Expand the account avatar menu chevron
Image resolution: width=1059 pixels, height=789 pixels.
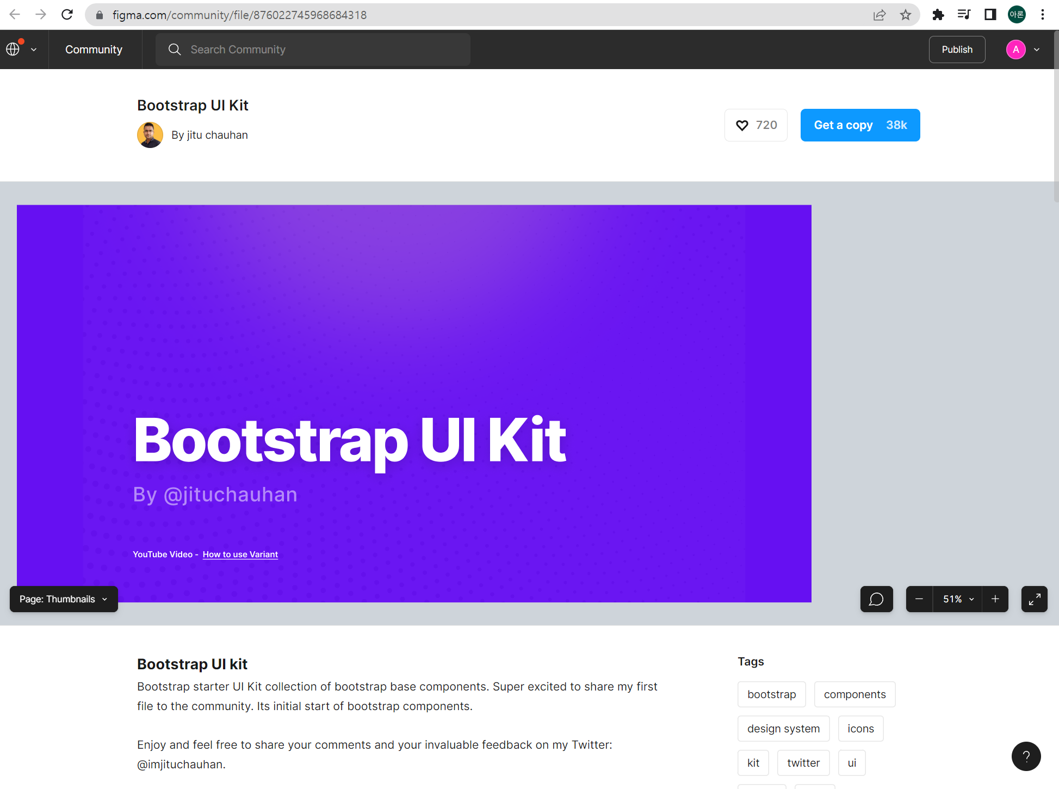[x=1037, y=50]
